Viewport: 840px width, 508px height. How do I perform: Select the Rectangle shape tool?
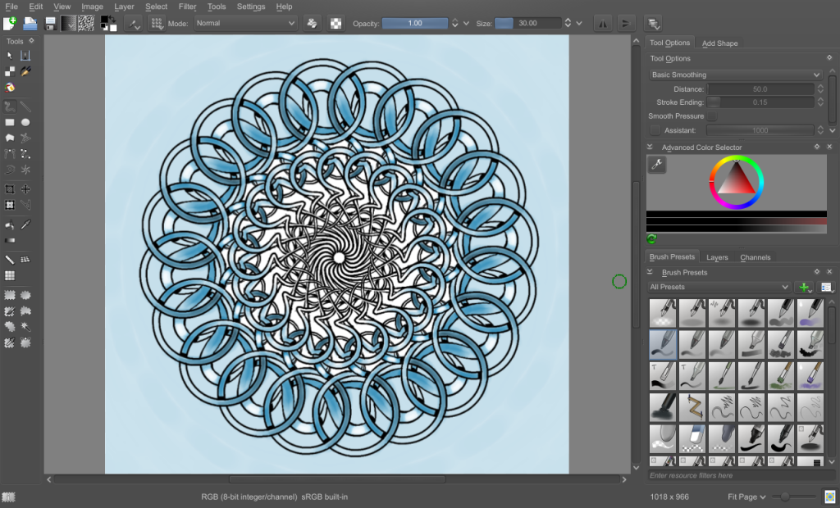point(10,122)
